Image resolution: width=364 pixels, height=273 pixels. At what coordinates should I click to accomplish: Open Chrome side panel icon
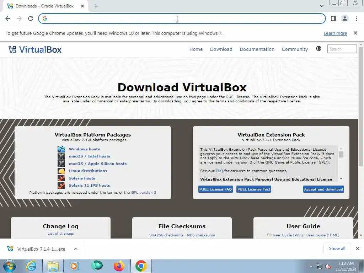point(333,18)
